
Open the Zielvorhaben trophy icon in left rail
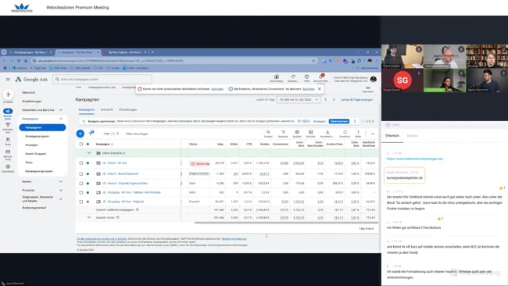(8, 125)
